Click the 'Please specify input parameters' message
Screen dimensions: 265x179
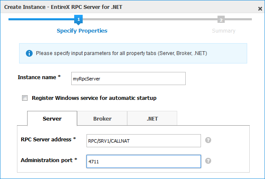tap(122, 53)
